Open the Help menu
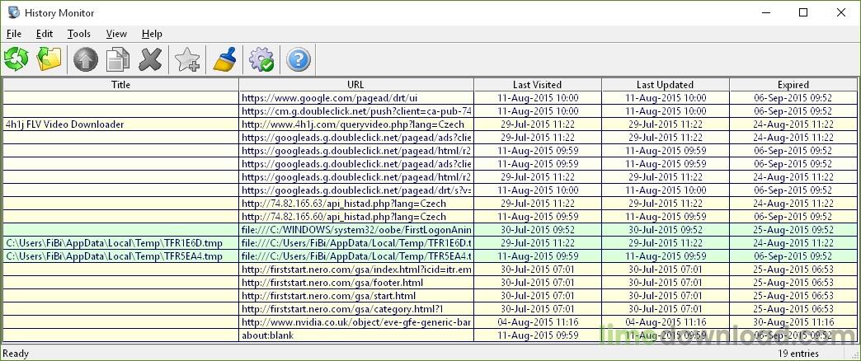Image resolution: width=861 pixels, height=361 pixels. point(152,34)
